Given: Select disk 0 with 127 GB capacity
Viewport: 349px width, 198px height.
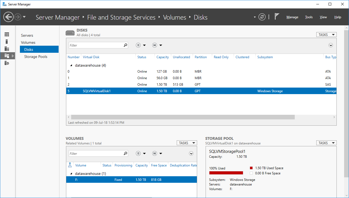Looking at the screenshot, I should (x=201, y=72).
